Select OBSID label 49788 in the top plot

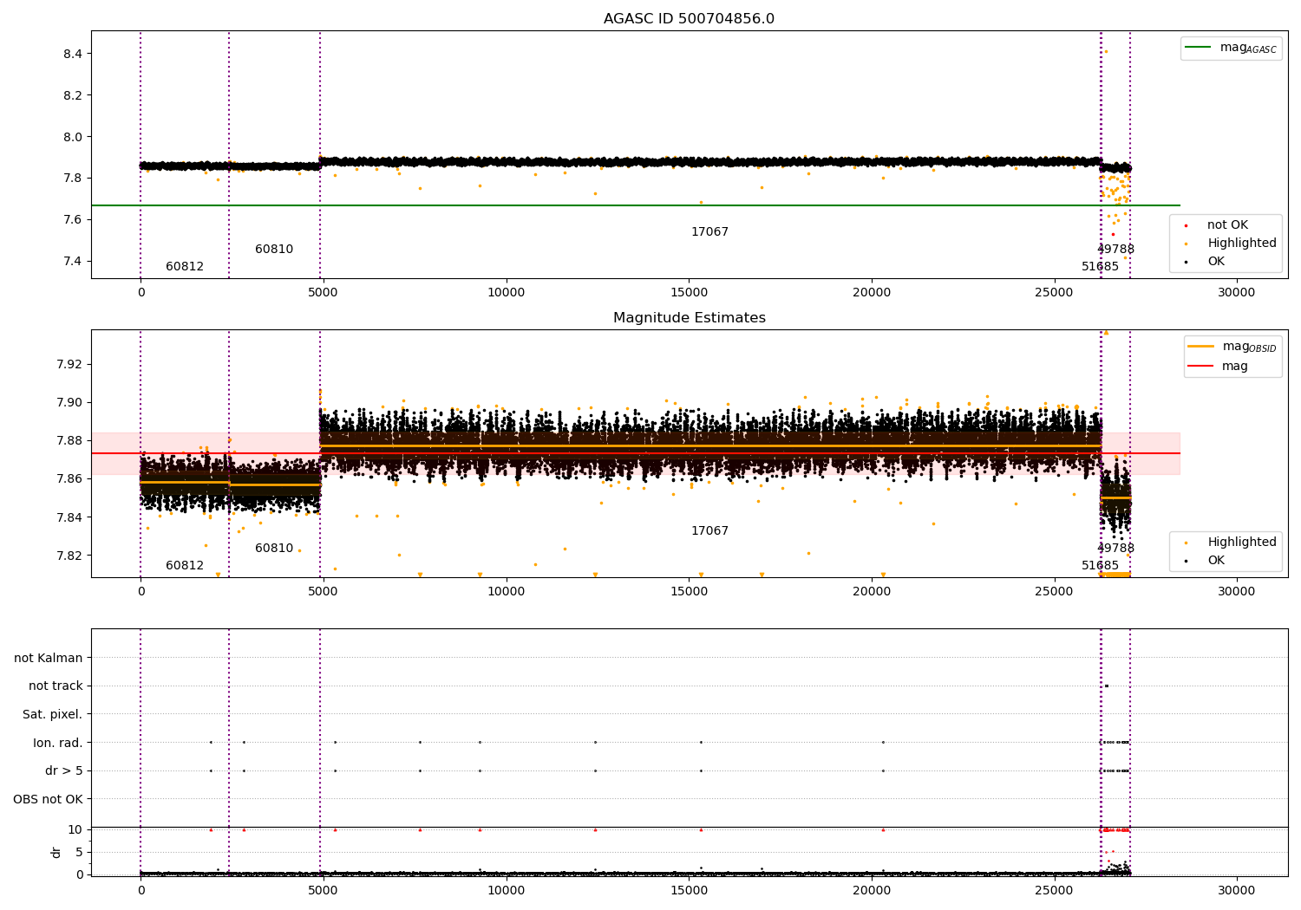(1115, 250)
